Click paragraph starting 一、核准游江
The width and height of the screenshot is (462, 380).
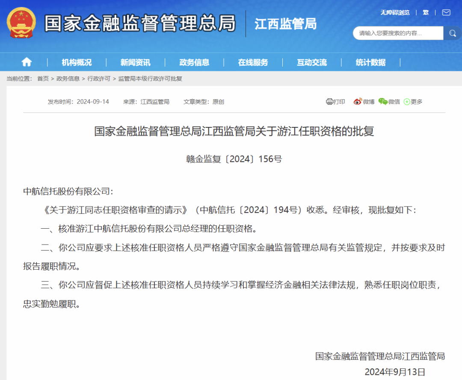[149, 229]
